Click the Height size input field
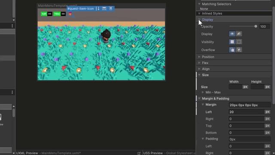The width and height of the screenshot is (275, 155). [x=257, y=87]
